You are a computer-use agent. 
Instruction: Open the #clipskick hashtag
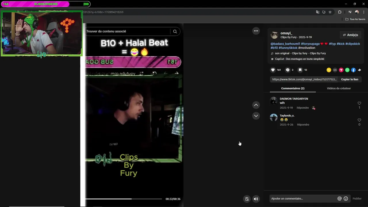tap(353, 44)
